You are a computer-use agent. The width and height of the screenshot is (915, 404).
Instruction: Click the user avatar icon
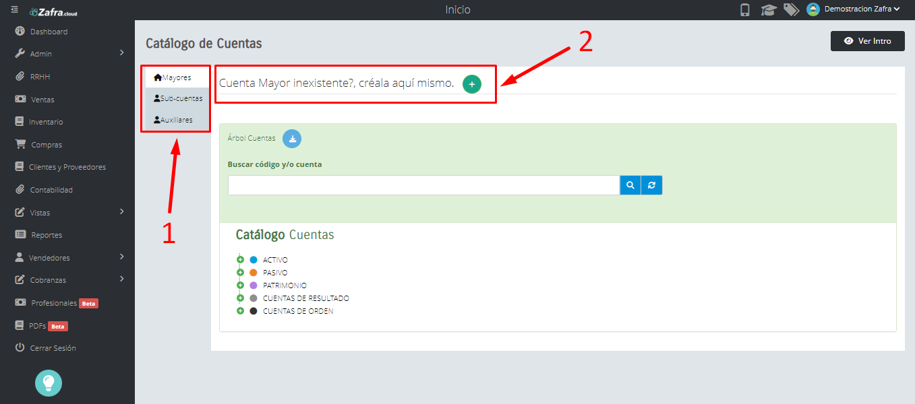coord(813,9)
